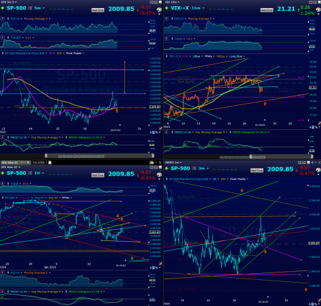
Task: Open Pivot Points dropdown in SP-500 5m chart
Action: pos(84,53)
